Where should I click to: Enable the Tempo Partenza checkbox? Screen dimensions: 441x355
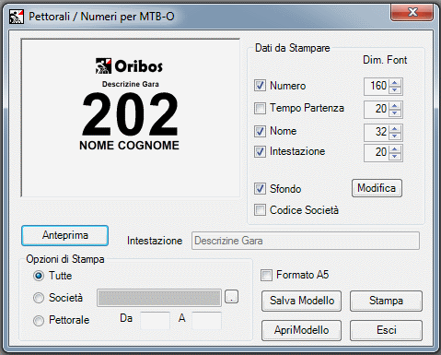pos(260,108)
